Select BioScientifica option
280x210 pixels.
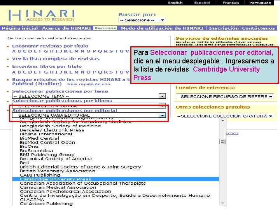37,150
